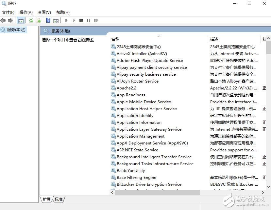Switch to the 标准 tab

coord(59,199)
